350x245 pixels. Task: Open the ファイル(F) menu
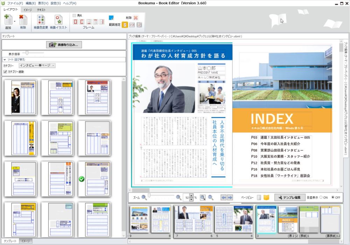tap(15, 3)
